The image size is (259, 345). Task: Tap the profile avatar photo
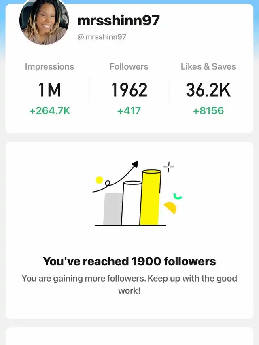coord(44,21)
